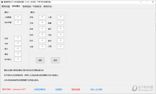Open the 小幸修改器网站 link
Viewport: 156px width, 94px height.
tap(40, 89)
